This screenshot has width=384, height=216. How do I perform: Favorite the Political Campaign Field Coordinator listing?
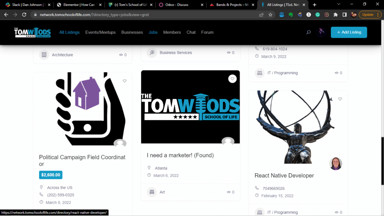tap(124, 81)
